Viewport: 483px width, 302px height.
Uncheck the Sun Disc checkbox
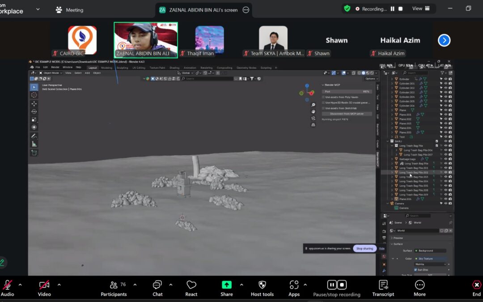[415, 270]
